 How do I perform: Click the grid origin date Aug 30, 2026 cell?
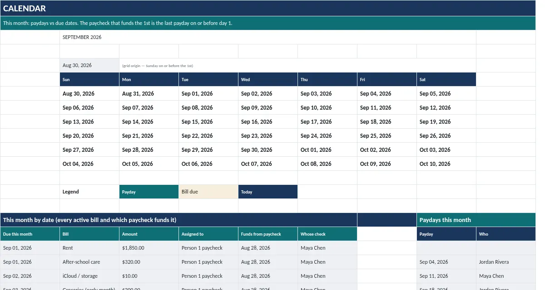click(89, 65)
